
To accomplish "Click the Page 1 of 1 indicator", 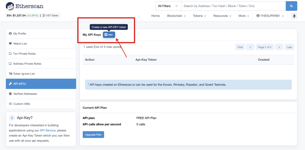I will (x=265, y=47).
